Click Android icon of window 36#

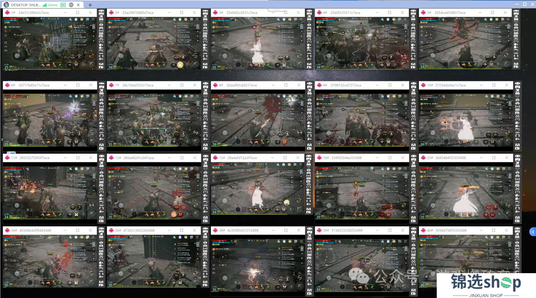(111, 230)
